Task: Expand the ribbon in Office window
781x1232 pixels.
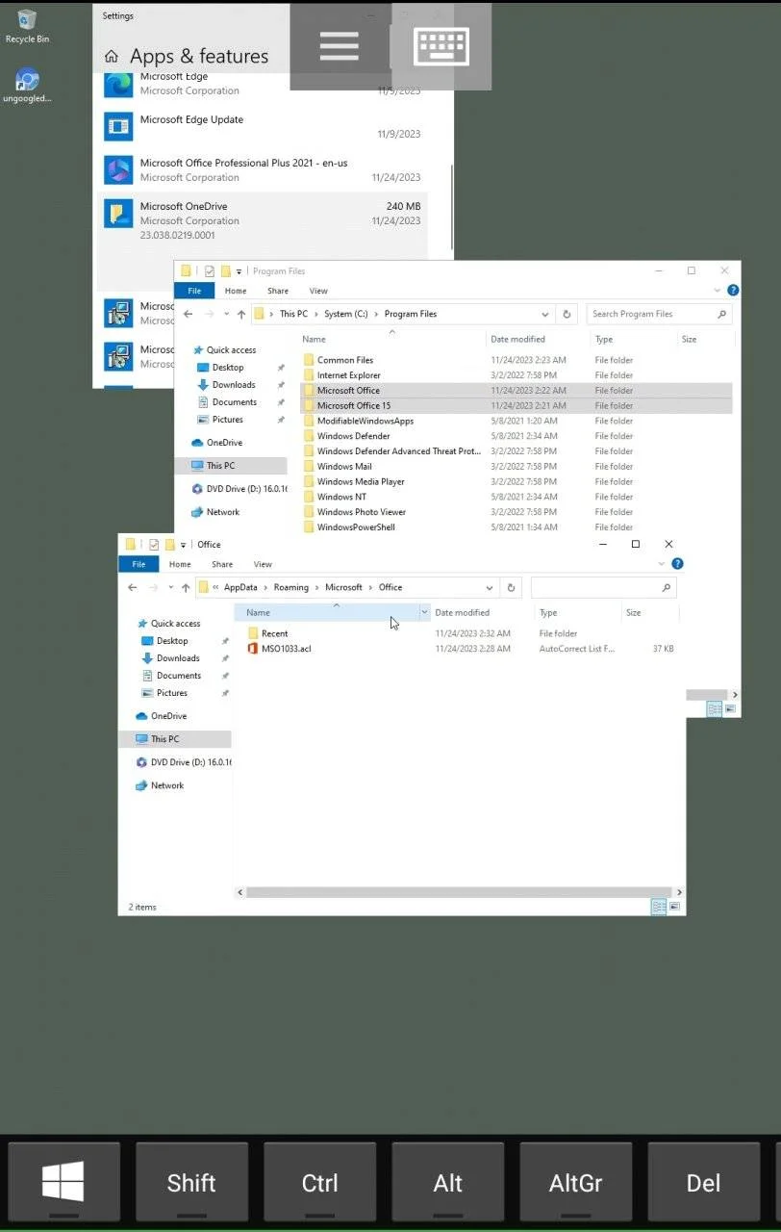Action: [x=662, y=564]
